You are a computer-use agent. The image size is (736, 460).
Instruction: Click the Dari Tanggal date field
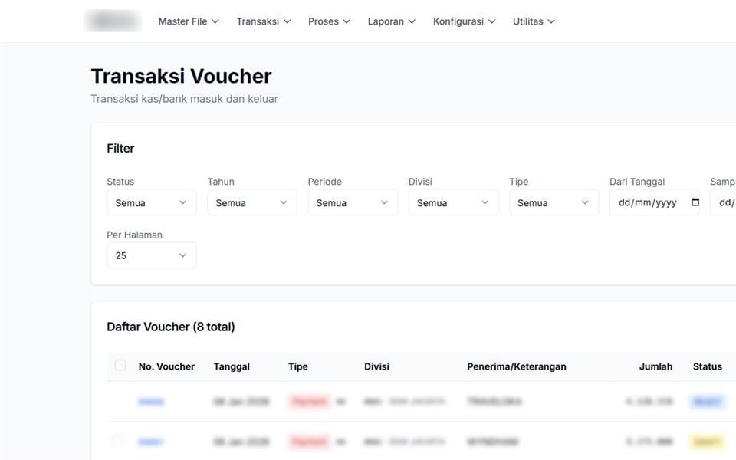coord(654,202)
